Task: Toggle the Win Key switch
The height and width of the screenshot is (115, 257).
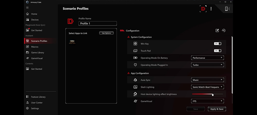Action: [217, 44]
